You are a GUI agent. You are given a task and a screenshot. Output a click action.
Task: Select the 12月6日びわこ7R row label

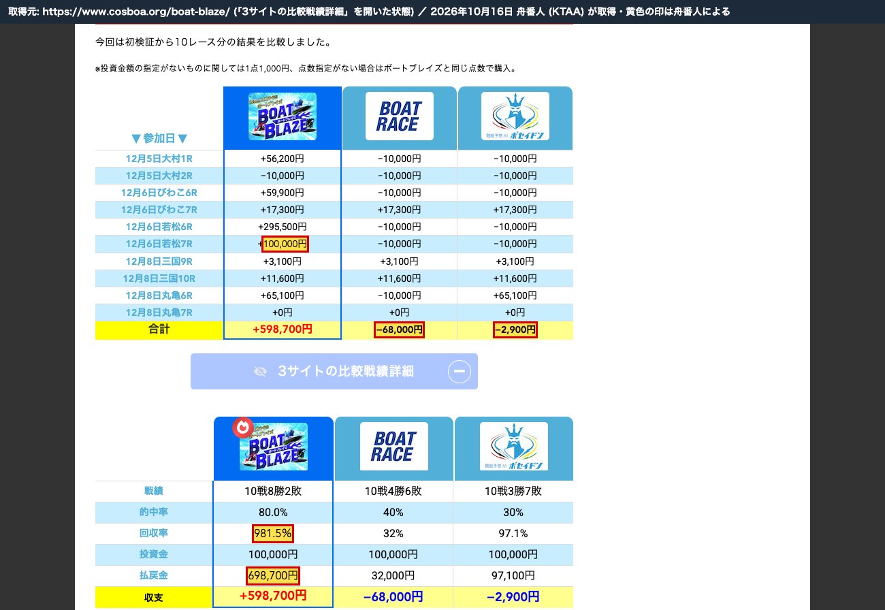(159, 210)
